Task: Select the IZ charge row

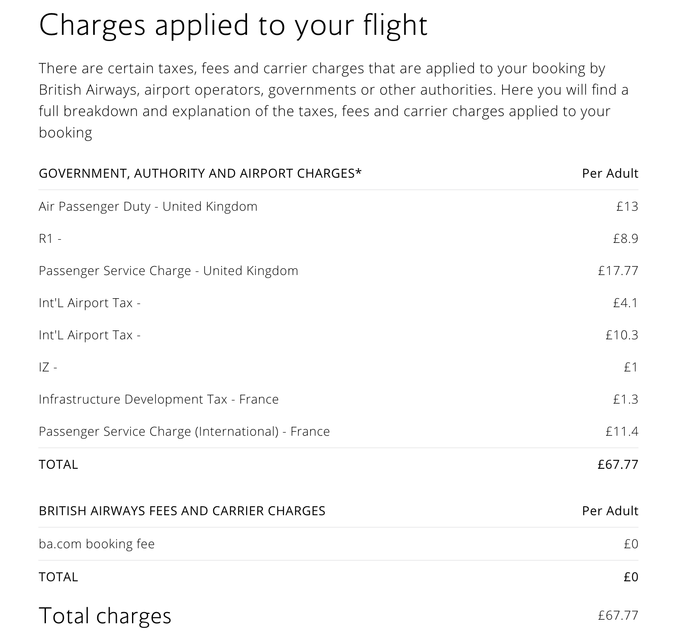Action: [338, 367]
